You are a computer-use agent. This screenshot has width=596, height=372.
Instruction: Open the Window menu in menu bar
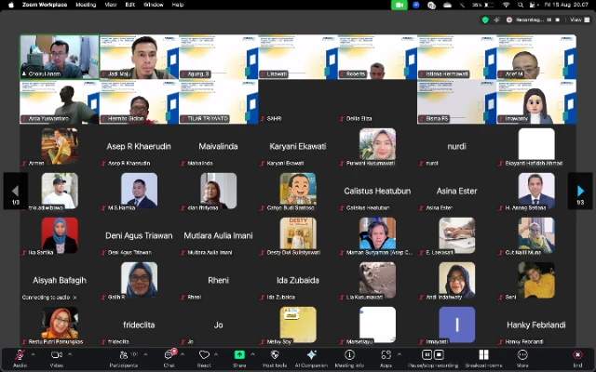click(153, 5)
